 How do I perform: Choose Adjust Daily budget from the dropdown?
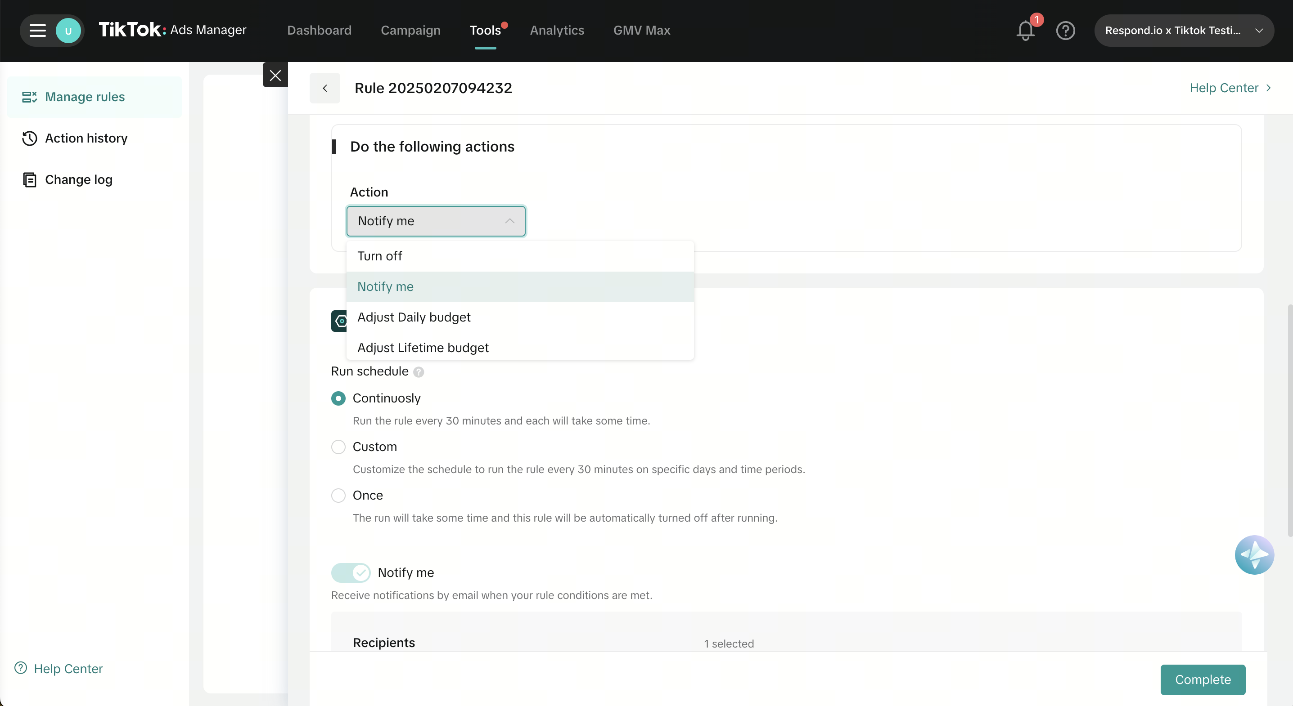click(414, 317)
